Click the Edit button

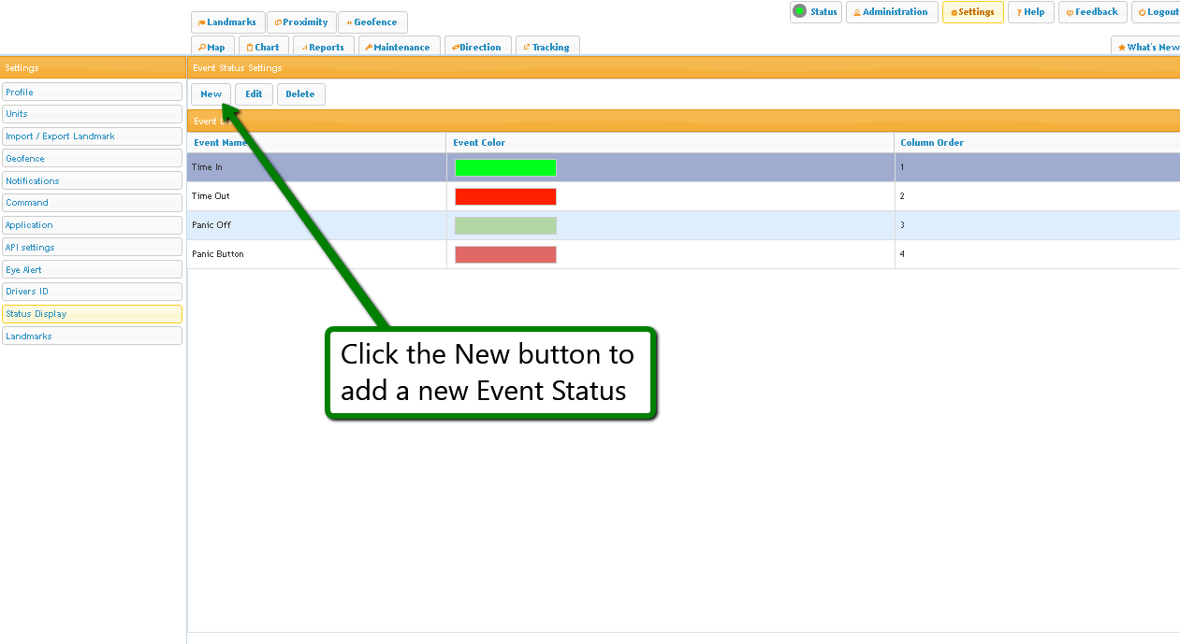254,94
